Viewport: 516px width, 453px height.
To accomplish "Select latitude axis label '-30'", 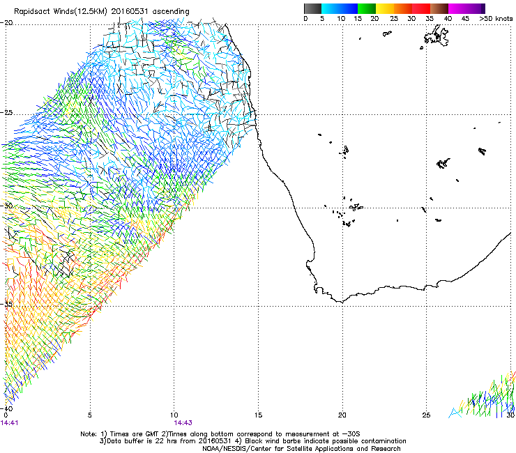I will tap(6, 206).
